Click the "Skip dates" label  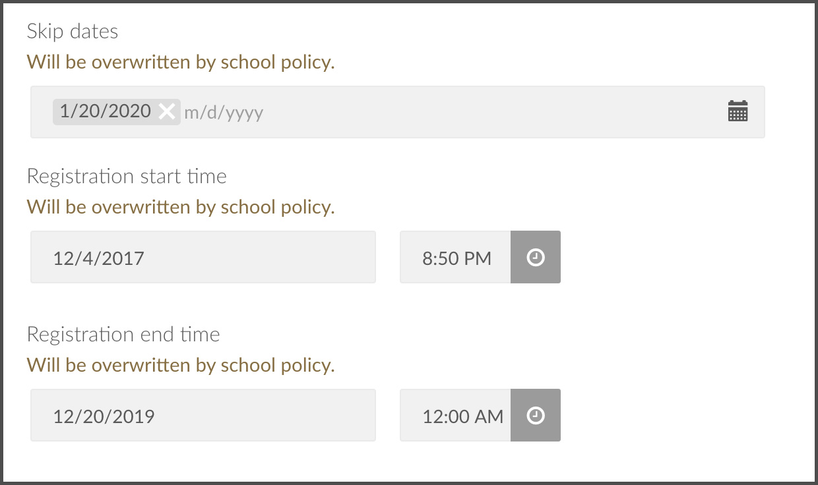pyautogui.click(x=73, y=31)
